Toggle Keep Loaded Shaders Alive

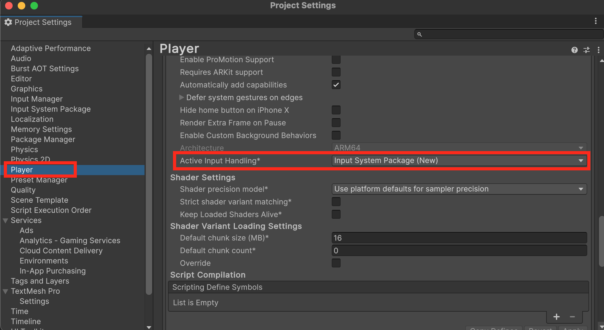[x=336, y=214]
